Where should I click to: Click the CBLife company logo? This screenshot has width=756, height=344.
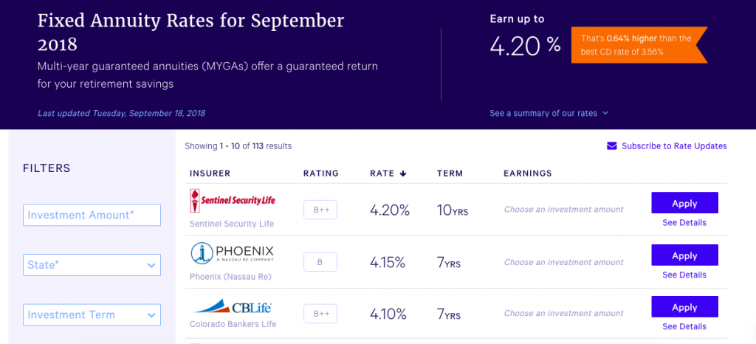click(231, 307)
